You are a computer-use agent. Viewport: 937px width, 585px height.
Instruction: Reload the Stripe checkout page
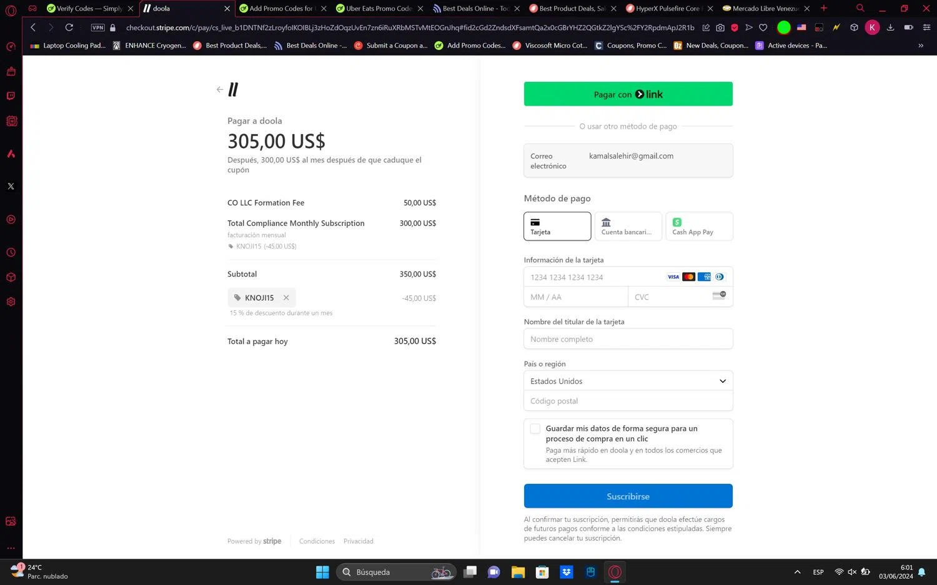point(69,27)
